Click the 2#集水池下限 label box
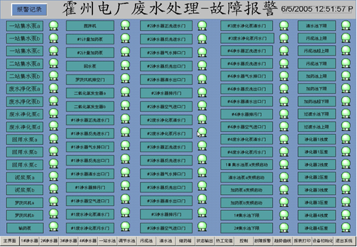357x247 pixels. pyautogui.click(x=247, y=228)
